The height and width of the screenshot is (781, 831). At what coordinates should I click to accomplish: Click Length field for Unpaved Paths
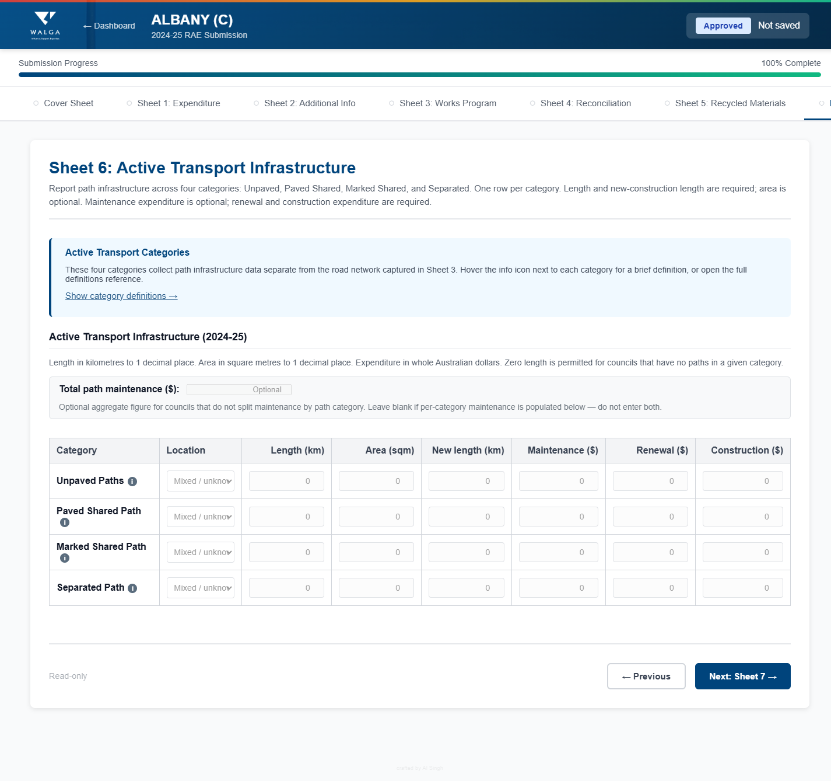click(286, 481)
